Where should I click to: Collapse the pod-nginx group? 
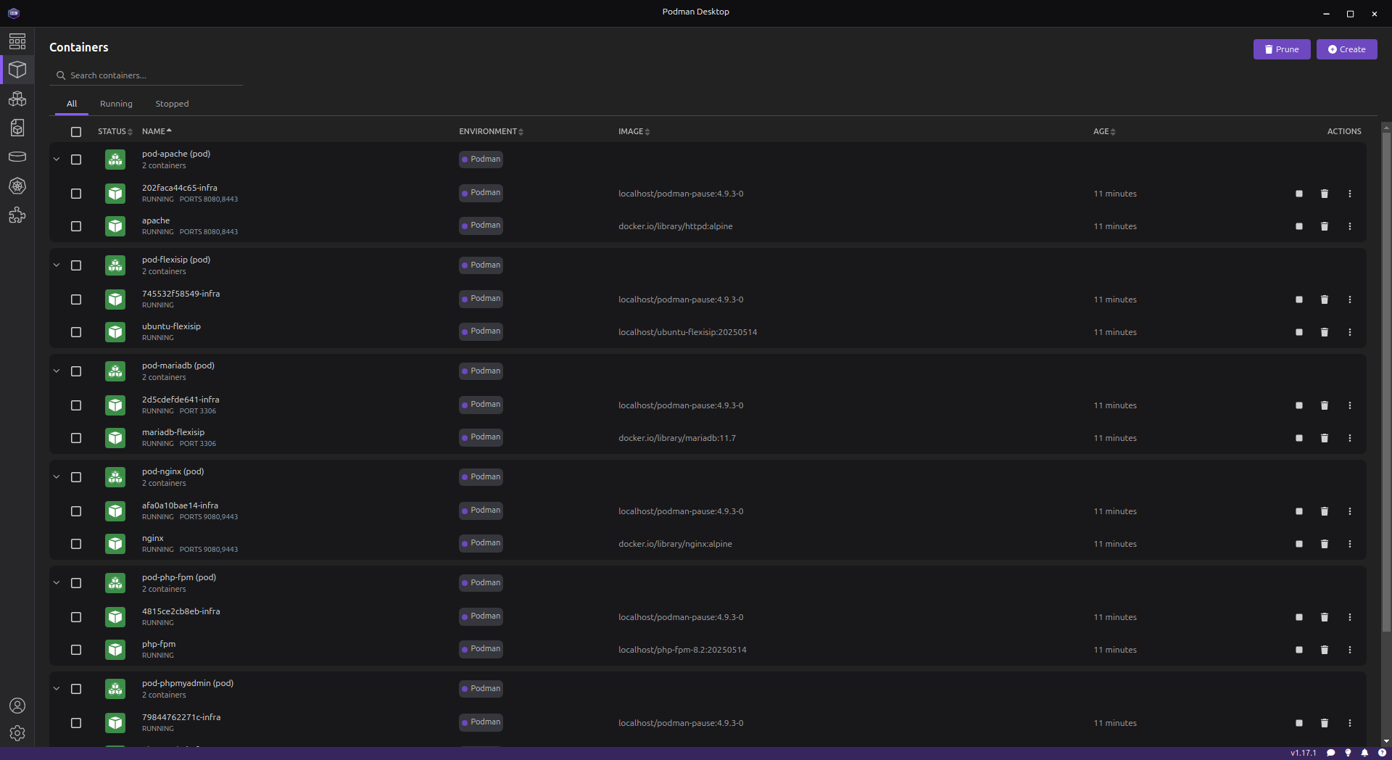tap(57, 477)
